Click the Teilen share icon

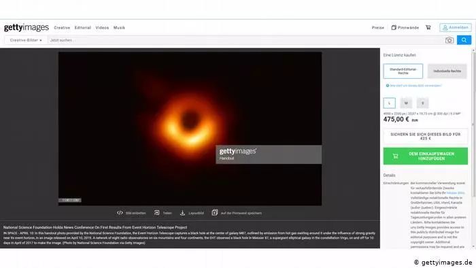[x=156, y=213]
